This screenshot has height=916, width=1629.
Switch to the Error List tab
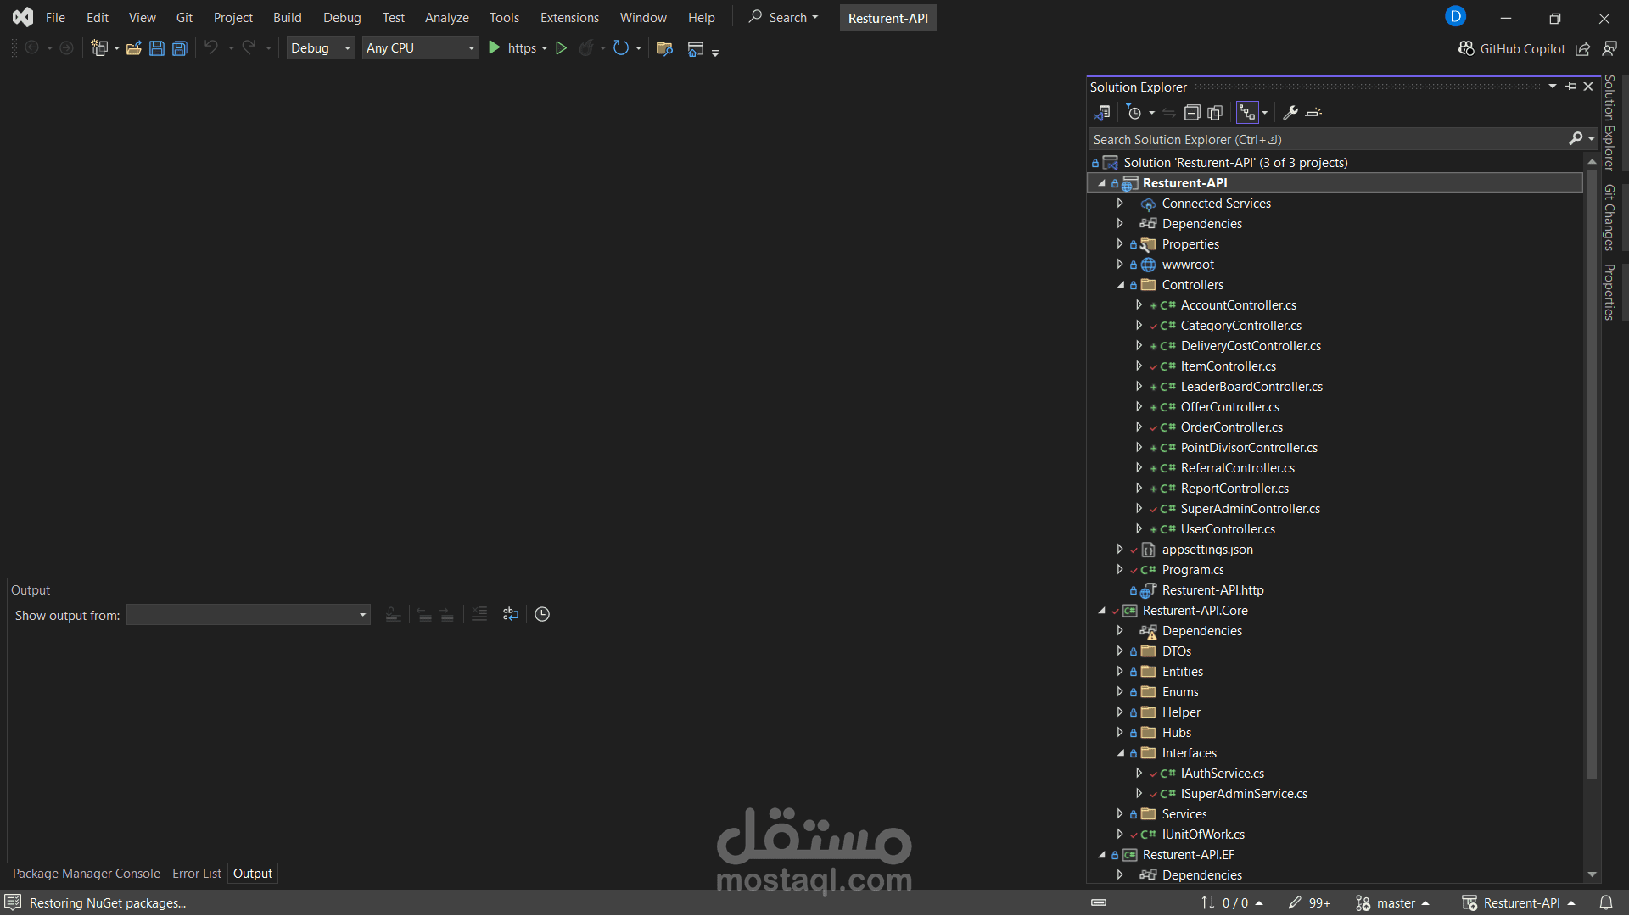coord(197,873)
